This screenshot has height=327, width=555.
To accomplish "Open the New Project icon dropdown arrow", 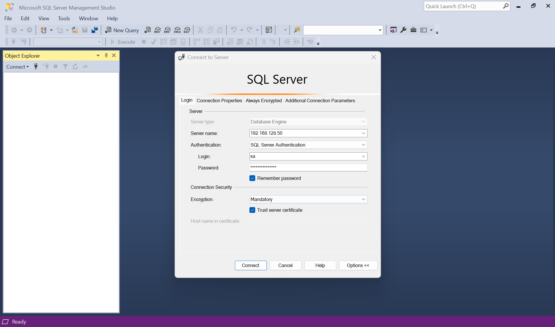I will 51,30.
